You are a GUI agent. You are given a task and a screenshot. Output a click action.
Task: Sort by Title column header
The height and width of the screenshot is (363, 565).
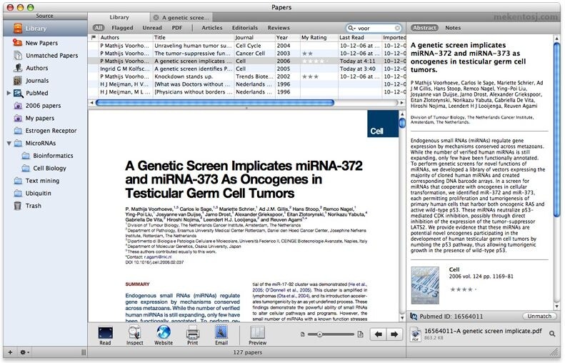click(193, 37)
